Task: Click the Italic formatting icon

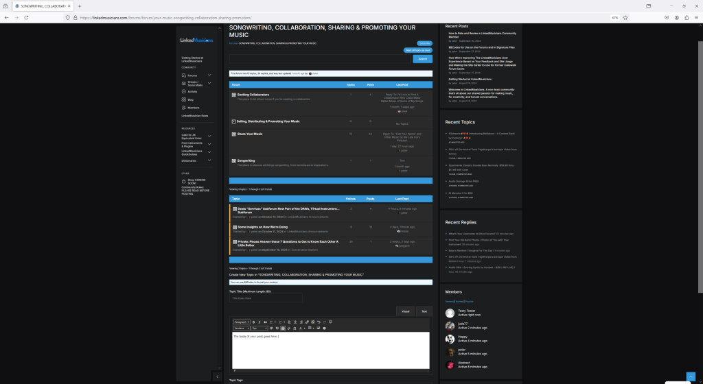Action: click(260, 322)
